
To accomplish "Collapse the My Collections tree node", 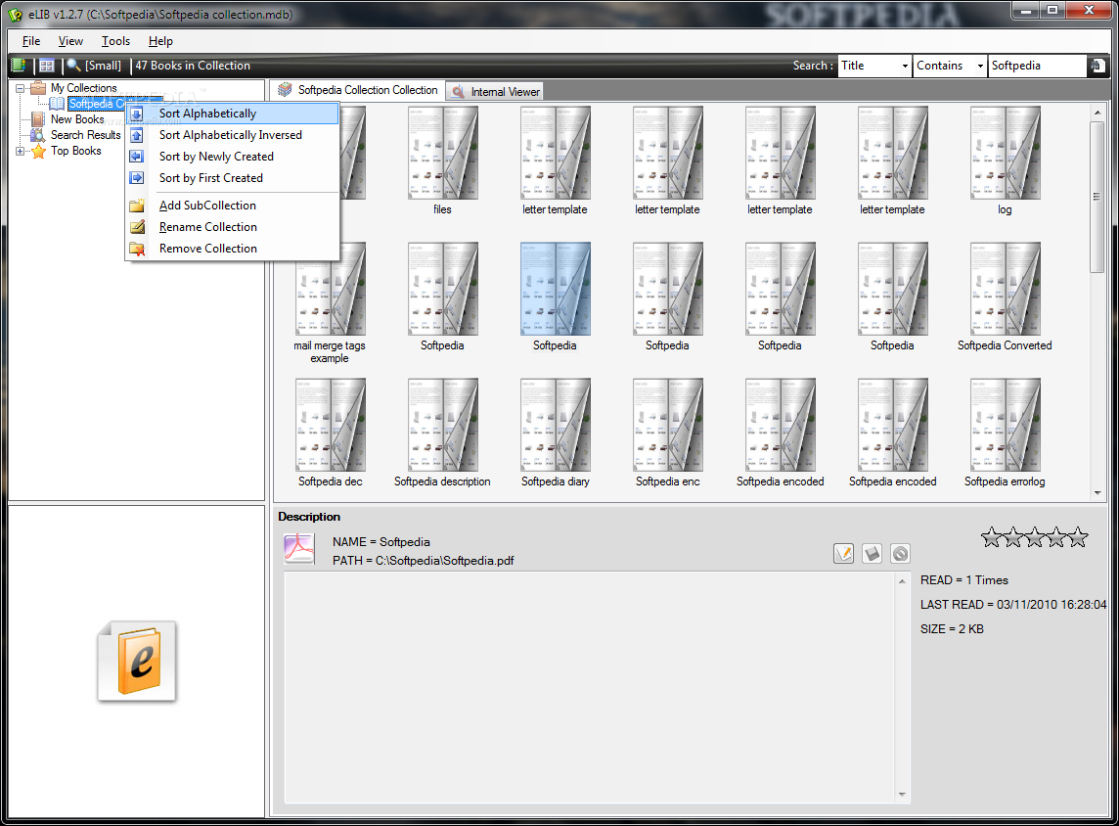I will 20,88.
